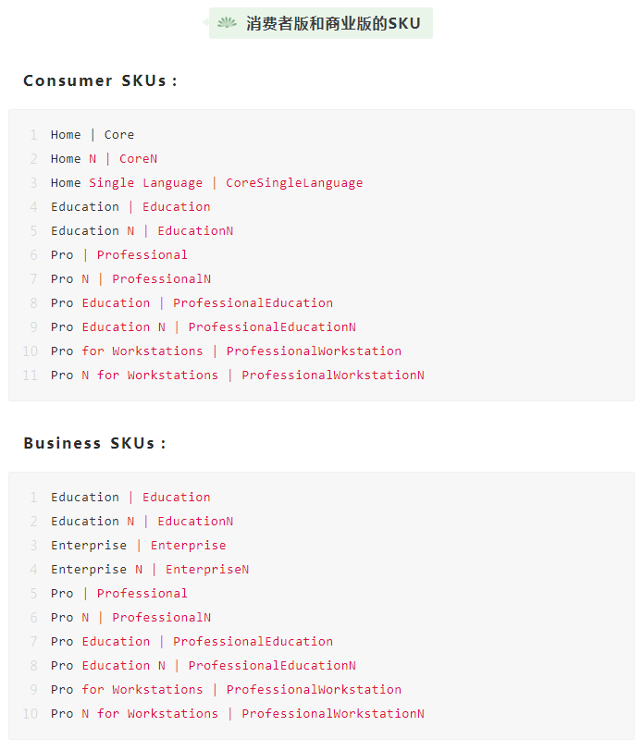Click ProfessionalWorkstation on Business line 9

tap(314, 689)
